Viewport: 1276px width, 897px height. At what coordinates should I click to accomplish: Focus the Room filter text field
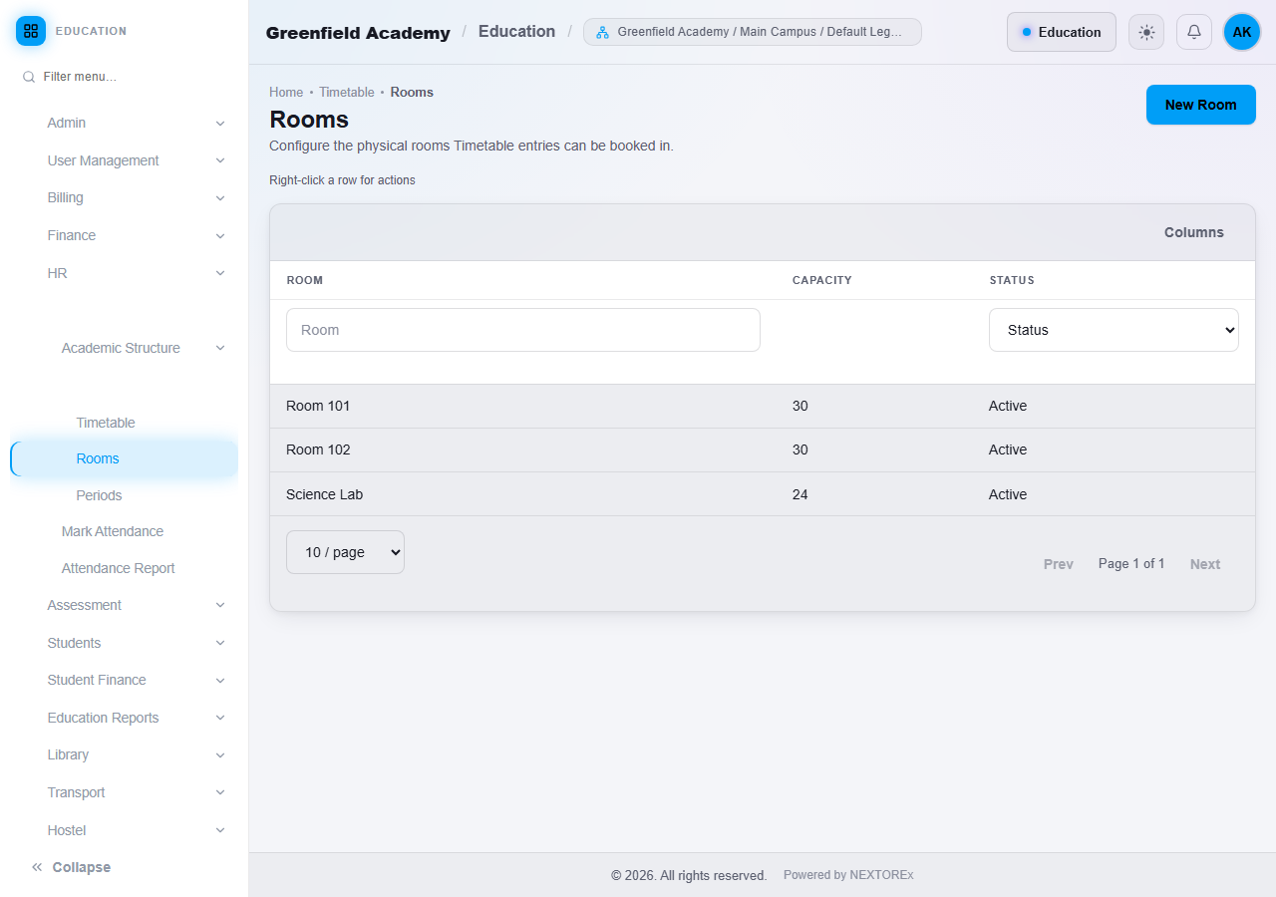pyautogui.click(x=523, y=330)
